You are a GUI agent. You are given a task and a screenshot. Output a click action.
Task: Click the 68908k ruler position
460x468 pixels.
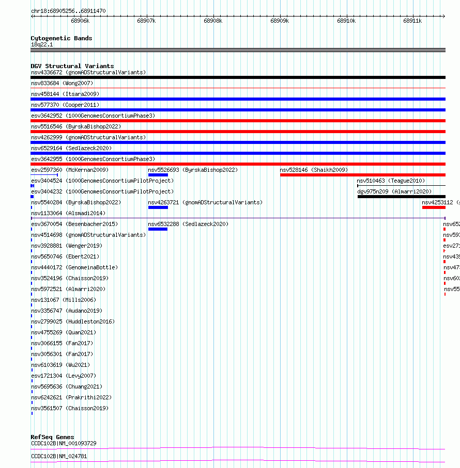coord(213,21)
